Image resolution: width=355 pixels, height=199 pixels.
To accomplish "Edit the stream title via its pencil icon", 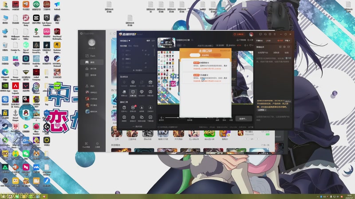I will coord(192,40).
